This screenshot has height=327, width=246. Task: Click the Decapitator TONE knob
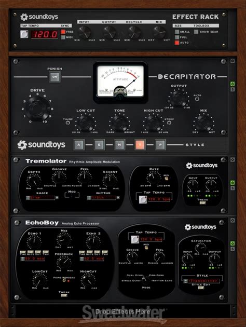119,122
